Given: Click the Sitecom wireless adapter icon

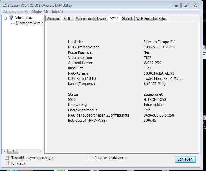Looking at the screenshot, I should 17,23.
